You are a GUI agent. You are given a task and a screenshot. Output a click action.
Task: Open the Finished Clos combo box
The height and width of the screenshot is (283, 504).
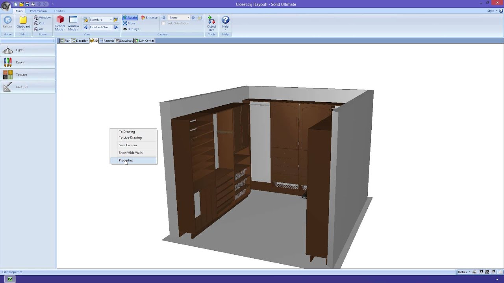point(100,28)
